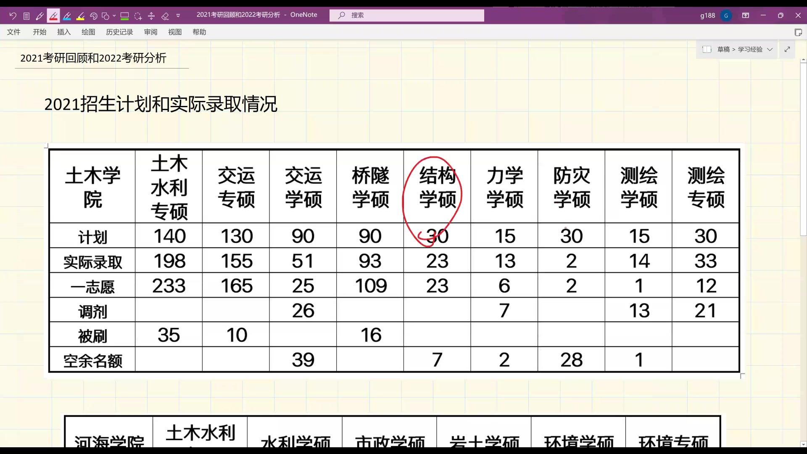Viewport: 807px width, 454px height.
Task: Click the 土木学院 header cell
Action: (x=92, y=187)
